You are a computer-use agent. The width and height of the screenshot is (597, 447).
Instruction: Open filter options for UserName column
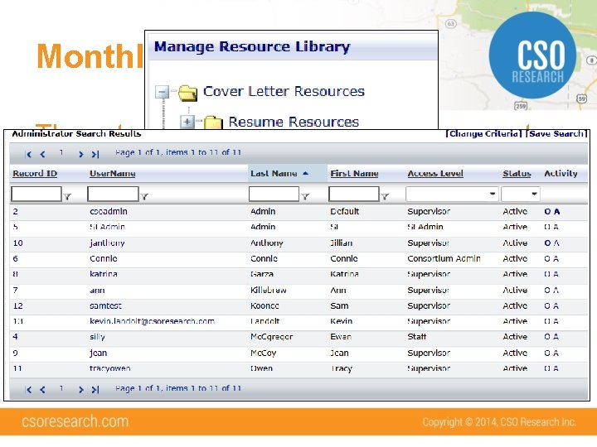coord(144,196)
